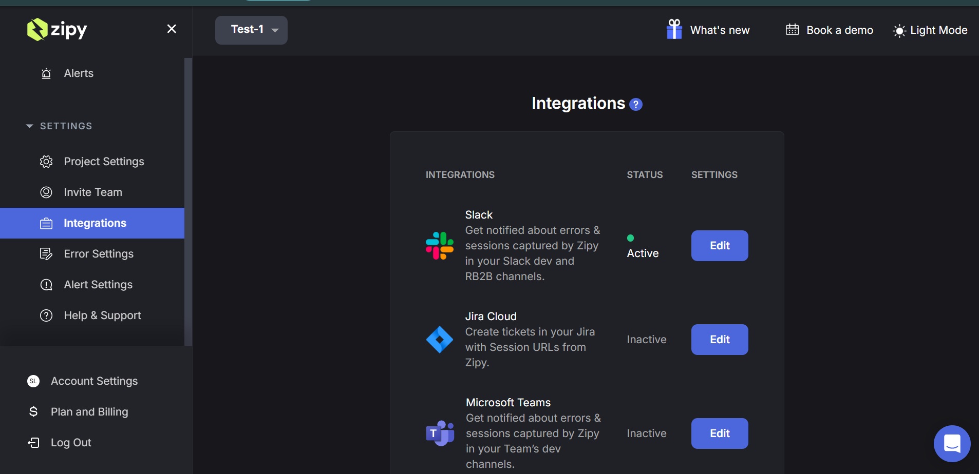Switch to Light Mode
The height and width of the screenshot is (474, 979).
[x=930, y=30]
